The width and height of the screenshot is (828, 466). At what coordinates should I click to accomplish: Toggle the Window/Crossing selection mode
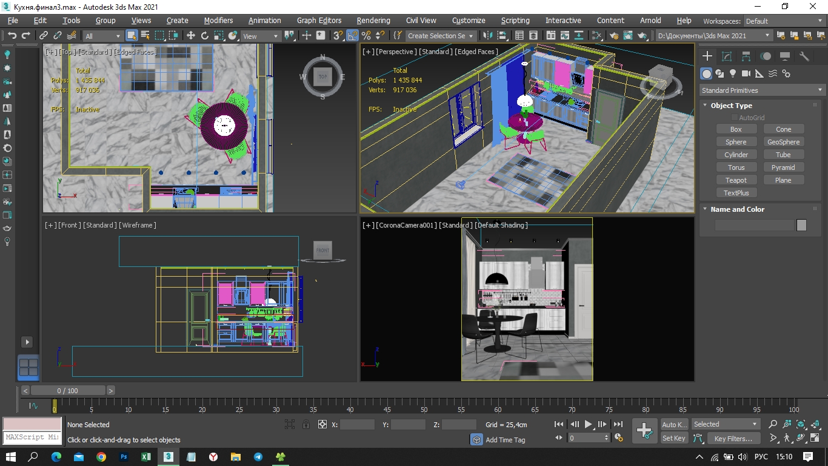pos(173,36)
